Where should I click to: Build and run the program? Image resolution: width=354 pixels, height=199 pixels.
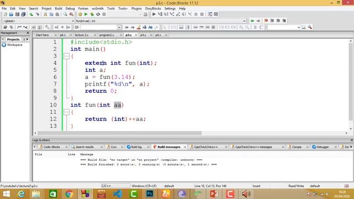click(92, 14)
